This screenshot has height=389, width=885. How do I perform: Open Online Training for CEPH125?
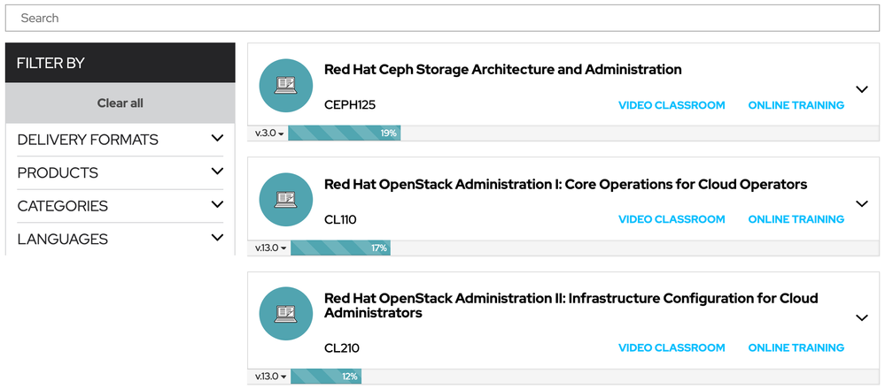pos(796,105)
